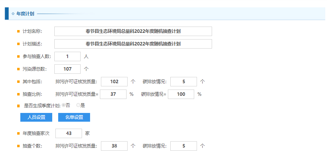Click 抽查比例 碳排放情况 field showing 100
Viewport: 327px width, 157px height.
pos(181,94)
